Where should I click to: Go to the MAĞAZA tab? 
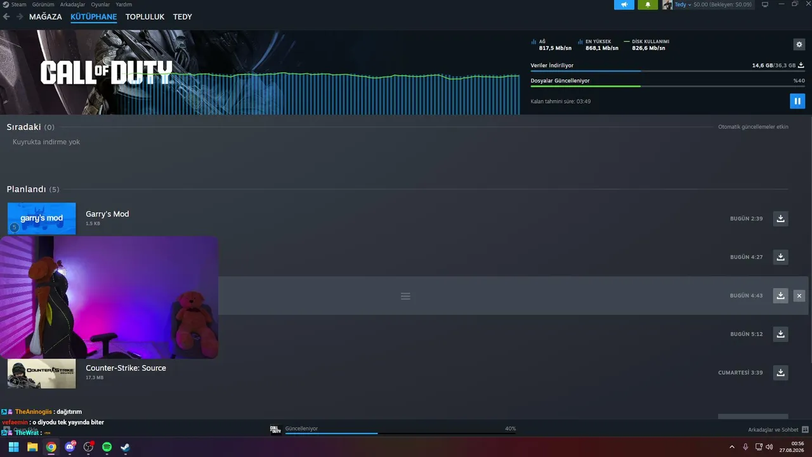(x=46, y=17)
